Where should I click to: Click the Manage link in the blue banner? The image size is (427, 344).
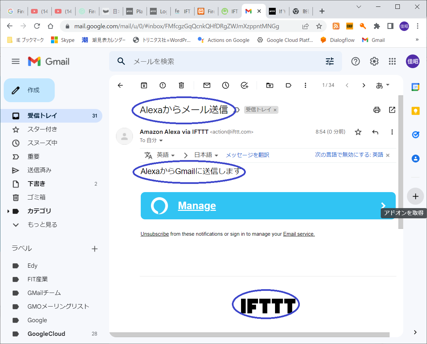click(197, 206)
